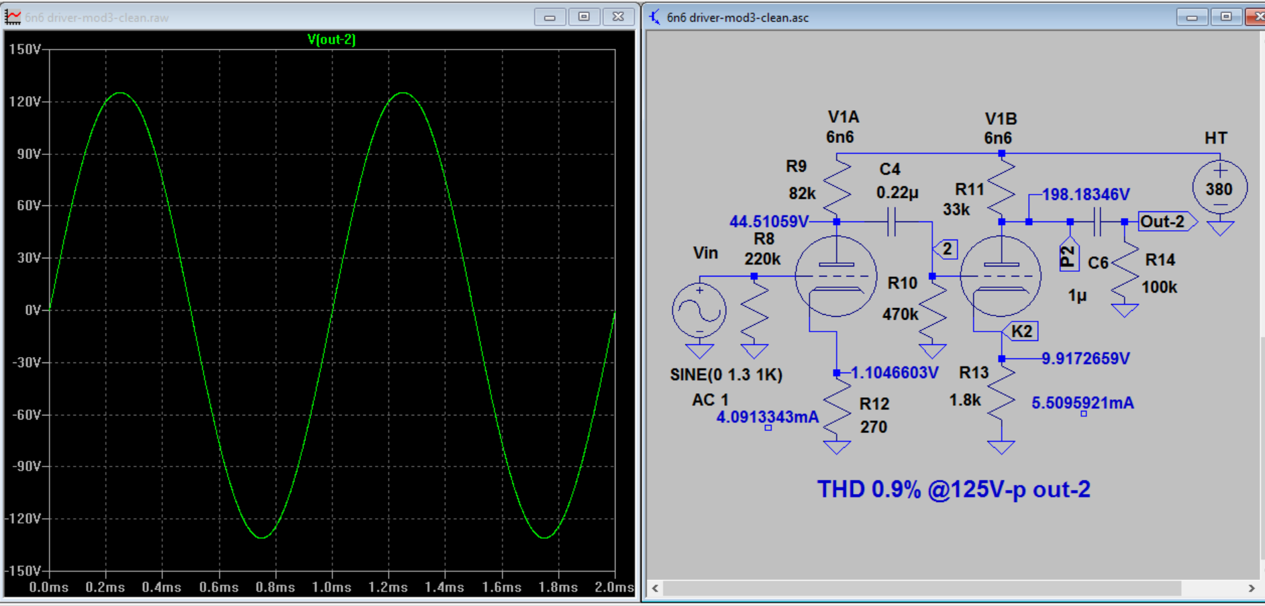The image size is (1265, 606).
Task: Select the 380 V HT supply source symbol
Action: click(1220, 187)
